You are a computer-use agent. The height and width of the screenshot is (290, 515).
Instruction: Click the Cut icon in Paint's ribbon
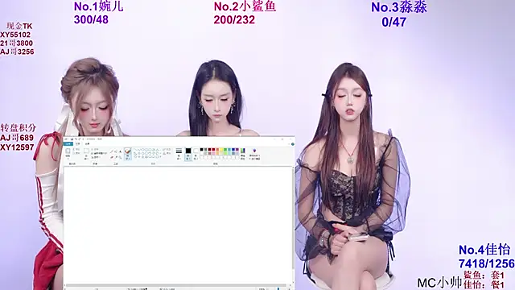tap(73, 149)
